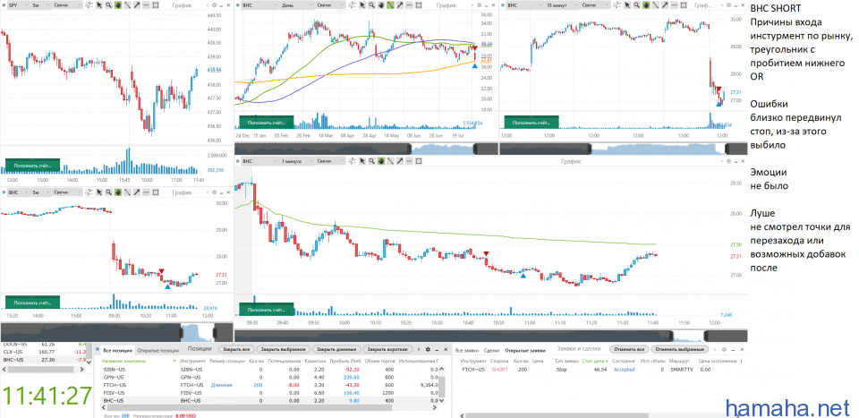Open the День timeframe dropdown
Image resolution: width=859 pixels, height=418 pixels.
pyautogui.click(x=297, y=5)
